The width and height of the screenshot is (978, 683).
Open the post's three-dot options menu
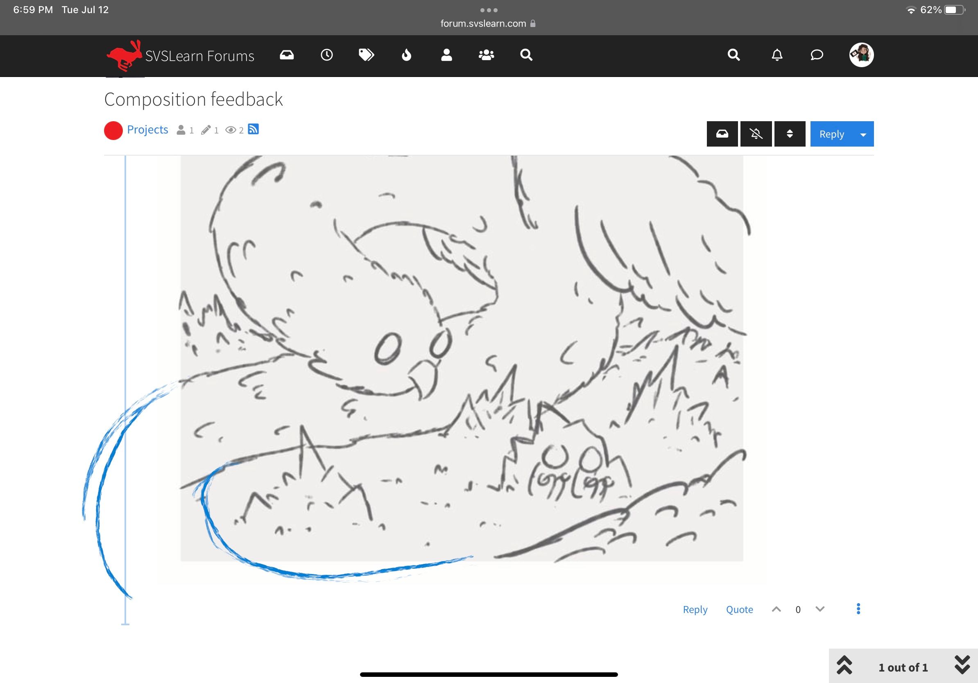858,609
